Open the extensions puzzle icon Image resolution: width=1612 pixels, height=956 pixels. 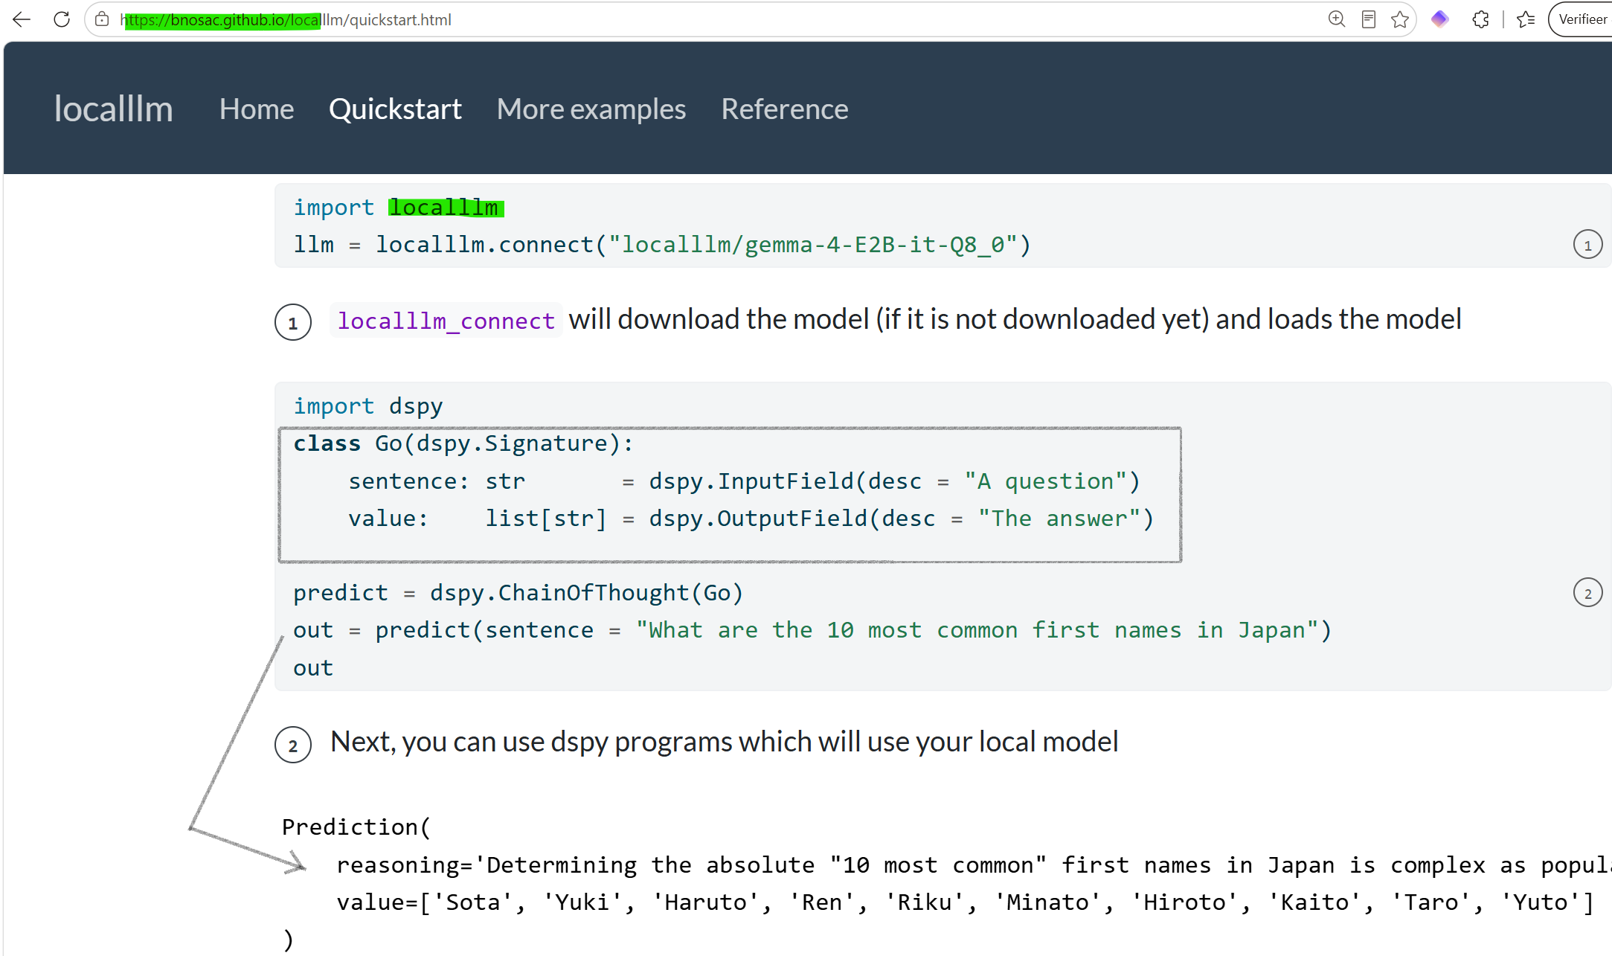tap(1481, 19)
